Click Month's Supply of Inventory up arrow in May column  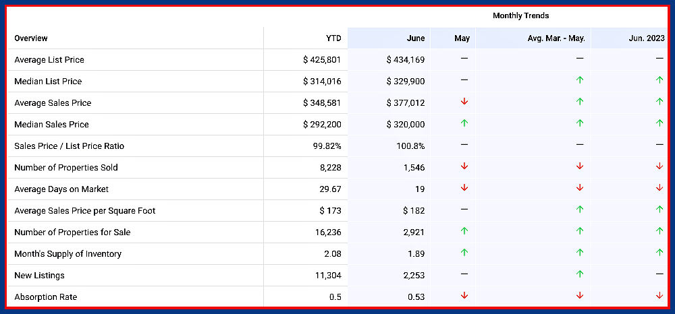tap(464, 253)
